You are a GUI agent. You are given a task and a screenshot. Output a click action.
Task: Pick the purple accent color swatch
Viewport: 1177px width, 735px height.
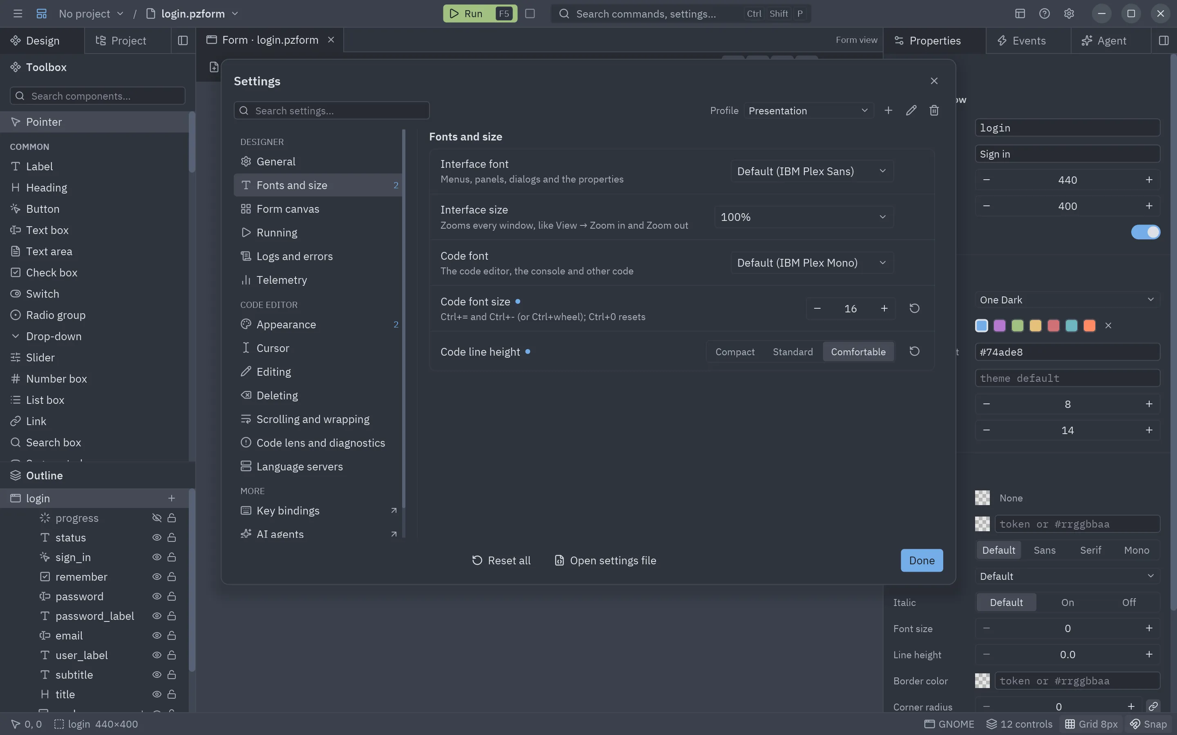point(1000,325)
